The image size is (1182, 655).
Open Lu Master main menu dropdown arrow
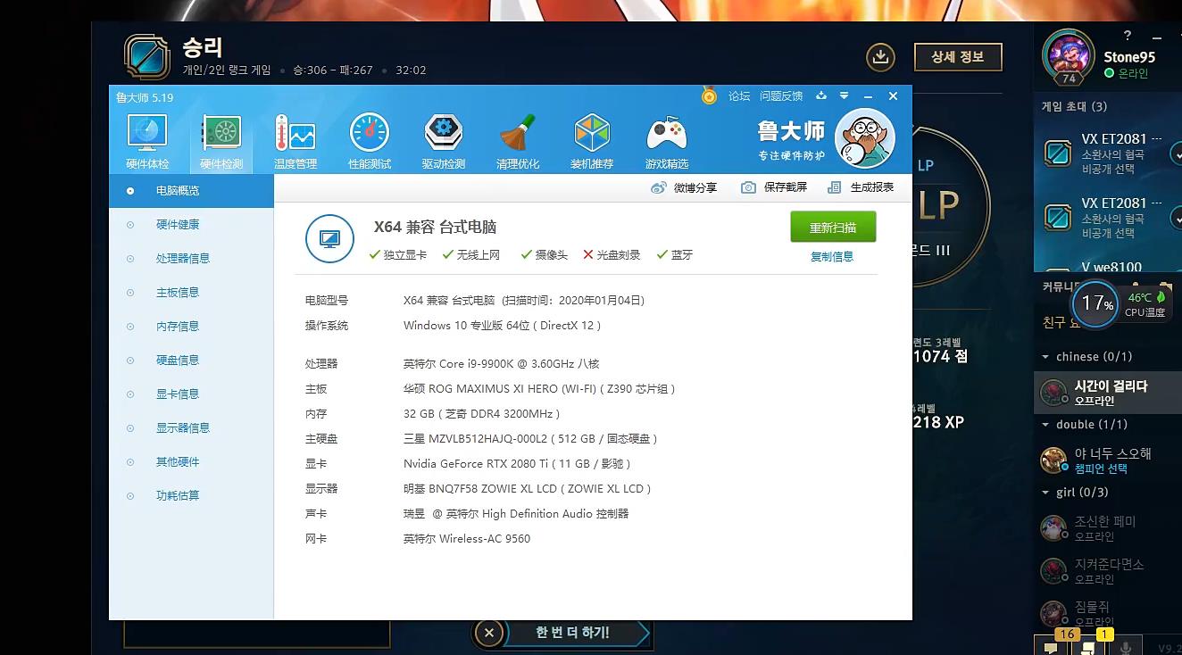coord(844,96)
